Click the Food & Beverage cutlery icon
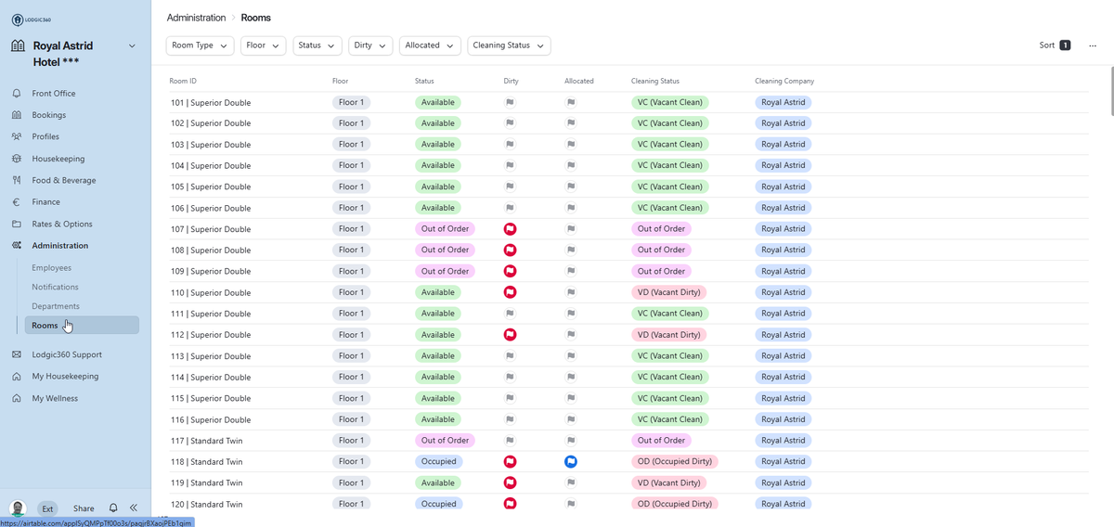1114x527 pixels. coord(17,180)
